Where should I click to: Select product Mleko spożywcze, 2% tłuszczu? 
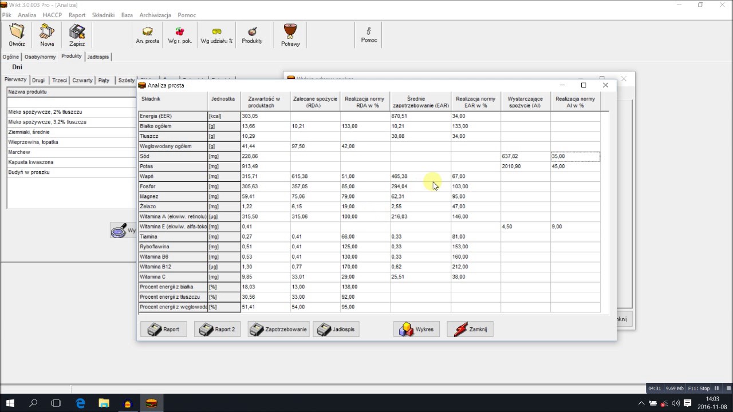(72, 112)
